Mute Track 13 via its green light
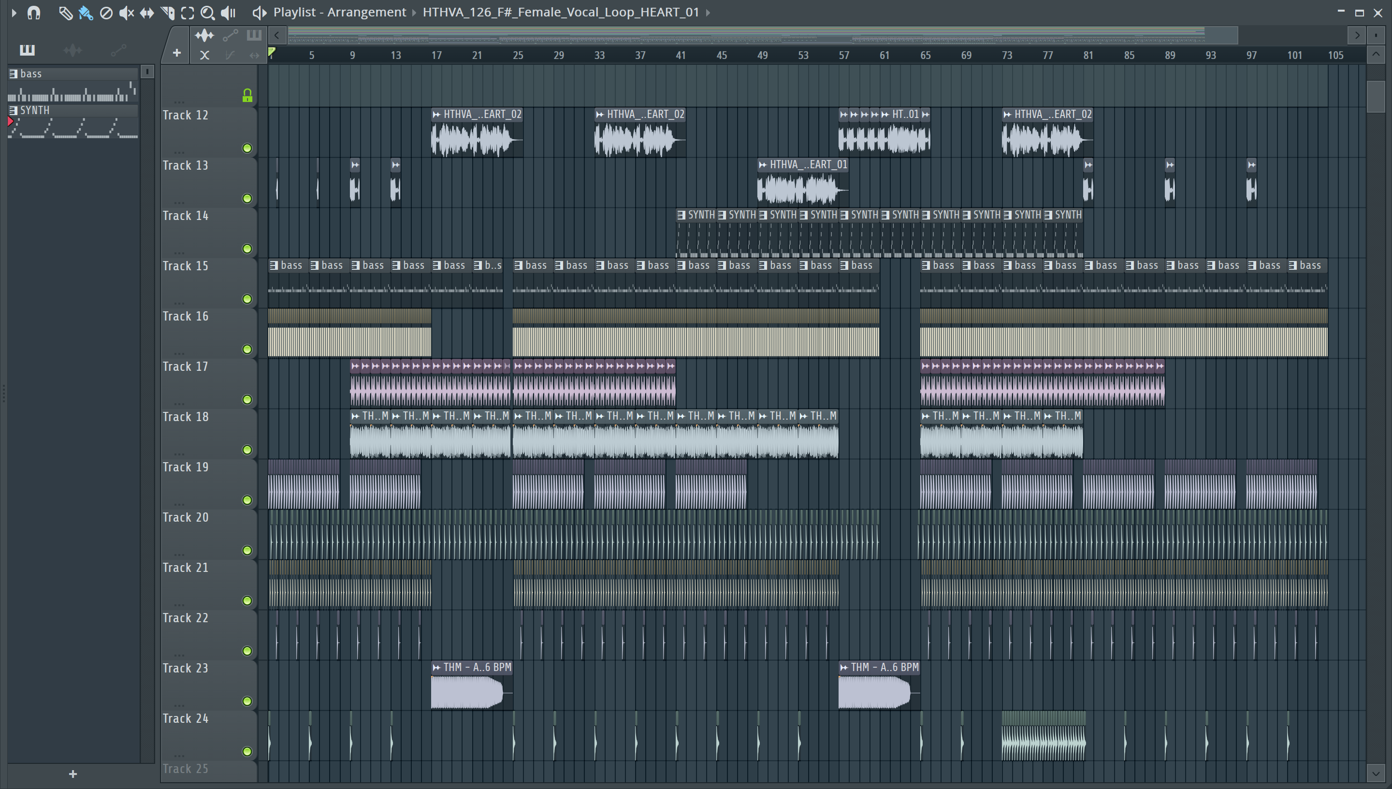1392x789 pixels. (247, 199)
